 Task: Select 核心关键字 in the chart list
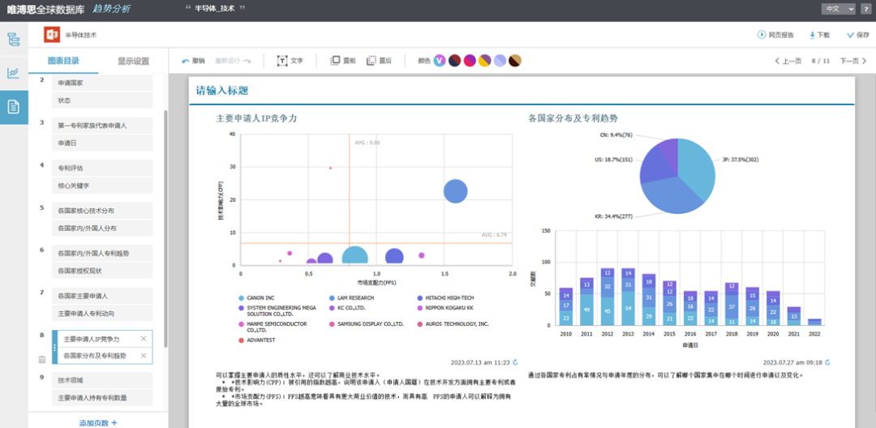pyautogui.click(x=102, y=186)
